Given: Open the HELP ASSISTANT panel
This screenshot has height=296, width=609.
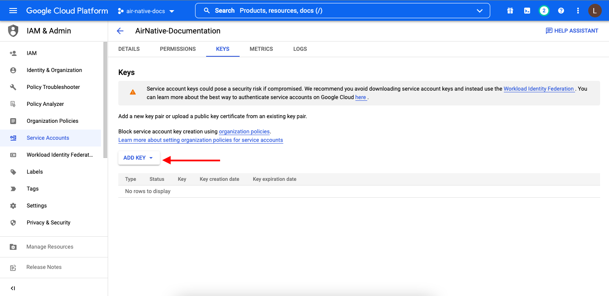Looking at the screenshot, I should [x=572, y=31].
